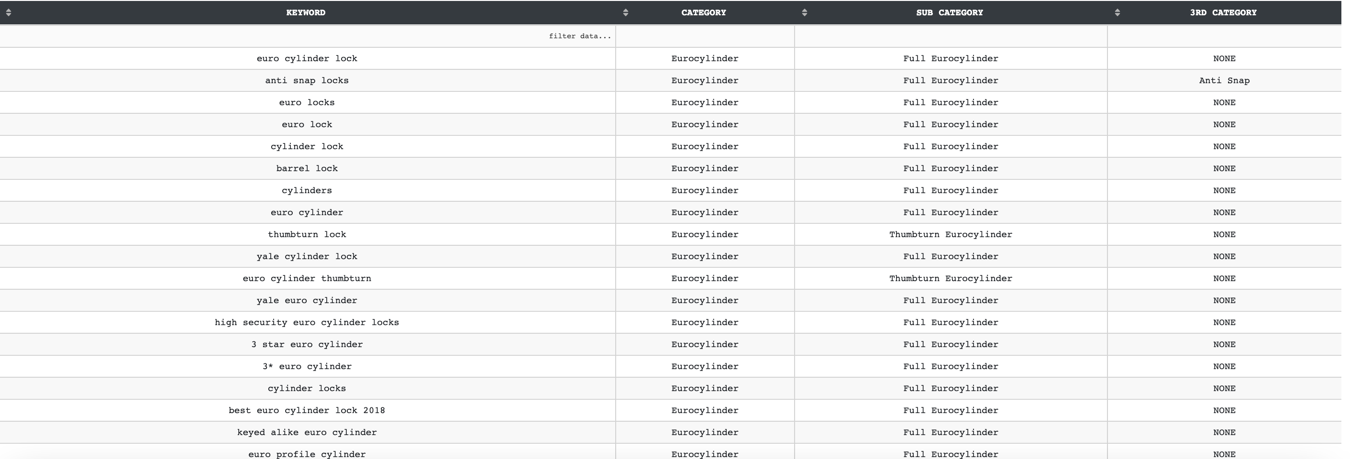Viewport: 1350px width, 459px height.
Task: Select 'keyed alike euro cylinder' keyword cell
Action: [x=307, y=432]
